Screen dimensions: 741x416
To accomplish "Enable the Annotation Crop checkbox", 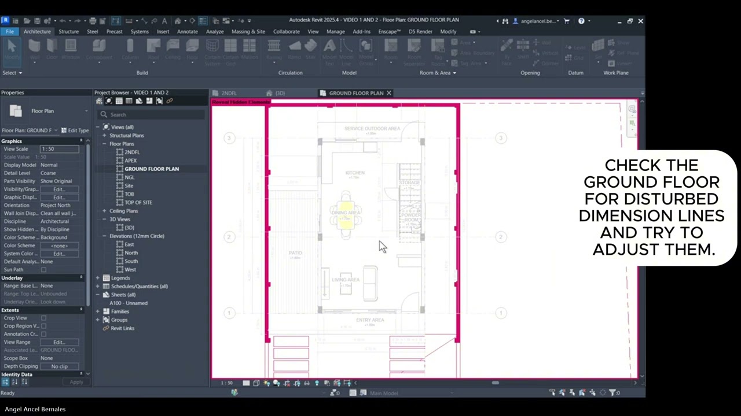I will (x=43, y=334).
